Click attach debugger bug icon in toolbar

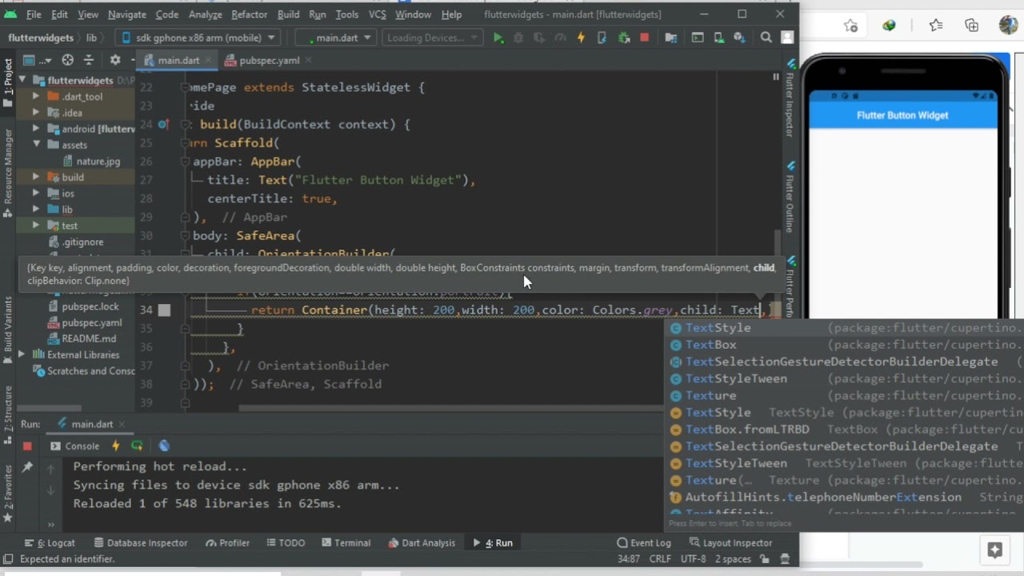623,38
